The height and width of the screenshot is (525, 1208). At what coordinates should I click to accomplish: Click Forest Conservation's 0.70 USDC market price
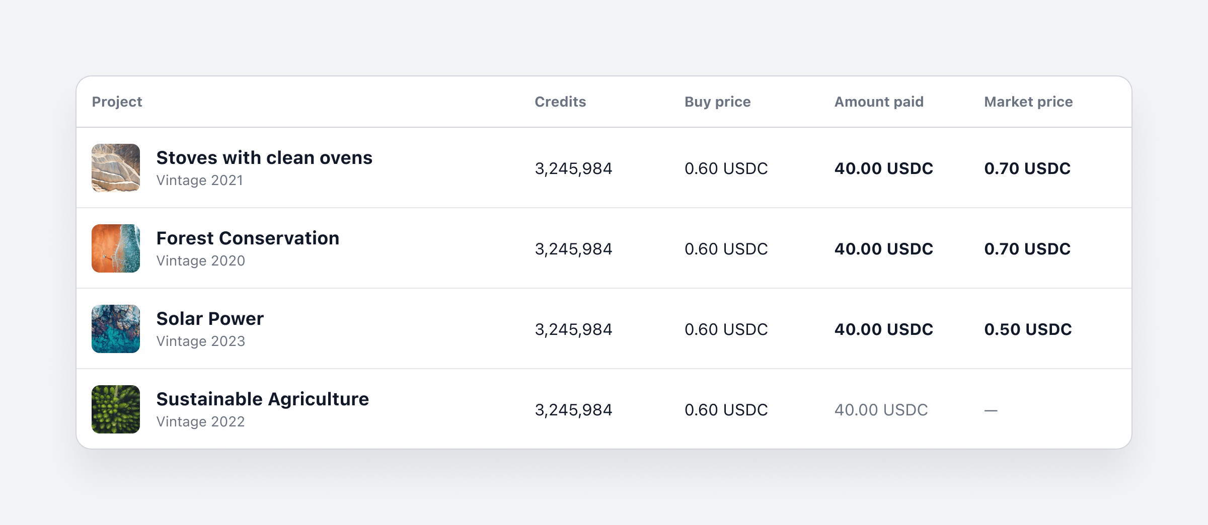1027,249
